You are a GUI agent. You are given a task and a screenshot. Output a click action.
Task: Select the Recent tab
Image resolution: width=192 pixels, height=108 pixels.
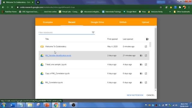point(72,22)
